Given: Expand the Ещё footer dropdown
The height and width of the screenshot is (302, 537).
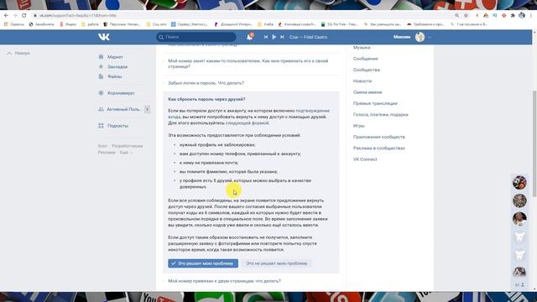Looking at the screenshot, I should [125, 153].
